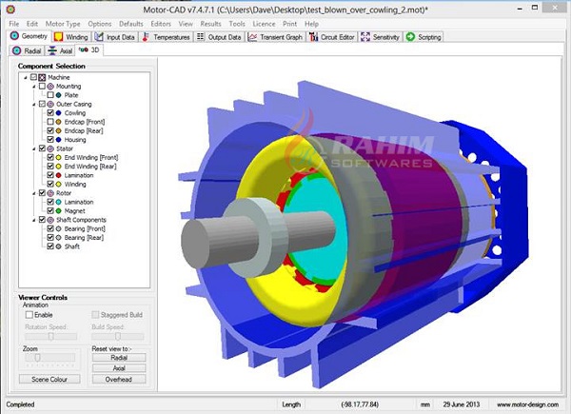Image resolution: width=571 pixels, height=414 pixels.
Task: Uncheck the Cowling component checkbox
Action: (50, 113)
